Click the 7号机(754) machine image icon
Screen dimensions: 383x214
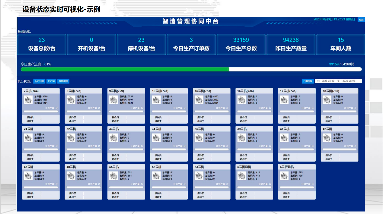click(28, 100)
